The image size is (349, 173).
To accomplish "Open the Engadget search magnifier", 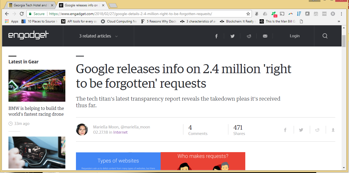I will click(x=325, y=36).
